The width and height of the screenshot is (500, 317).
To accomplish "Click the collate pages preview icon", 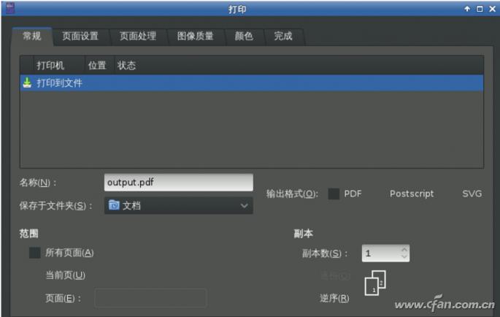I will point(375,283).
